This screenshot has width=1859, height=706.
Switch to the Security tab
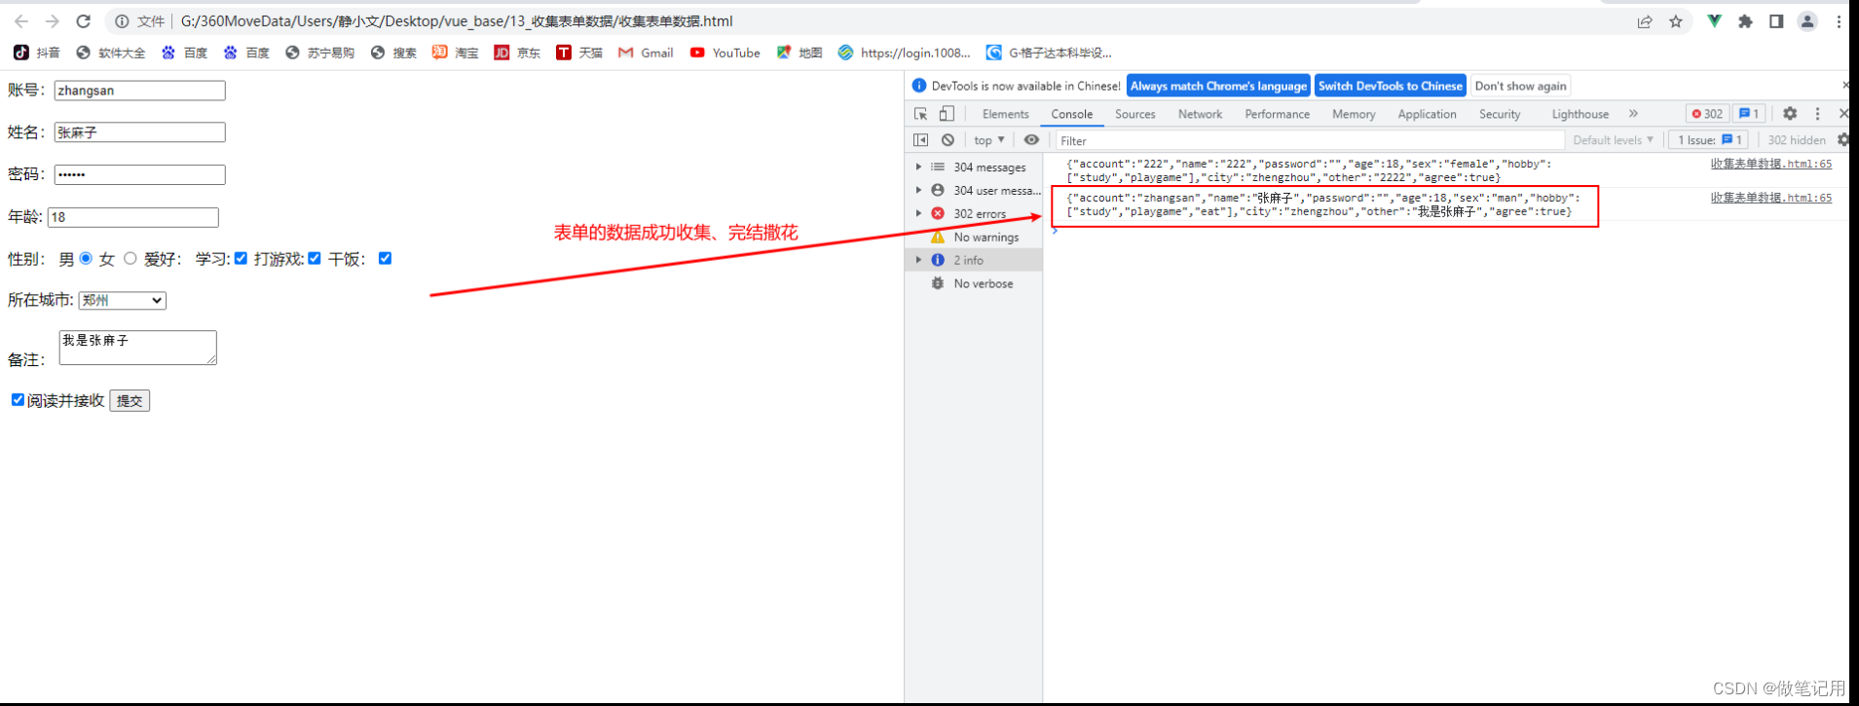1500,114
